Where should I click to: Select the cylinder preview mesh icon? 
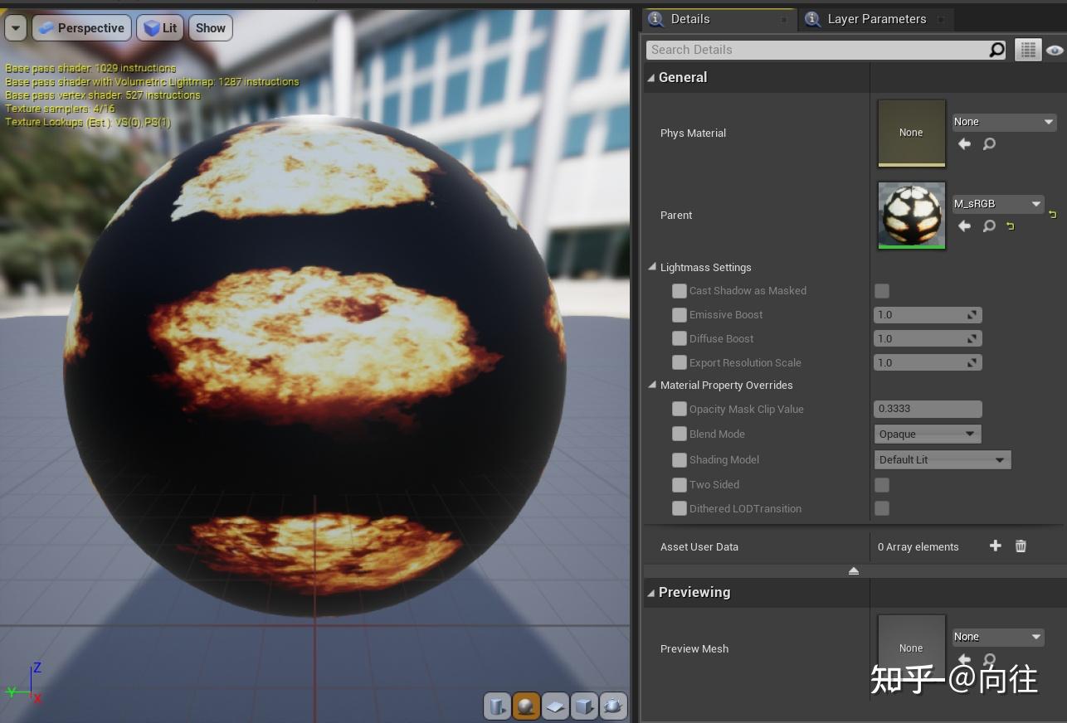pyautogui.click(x=496, y=706)
